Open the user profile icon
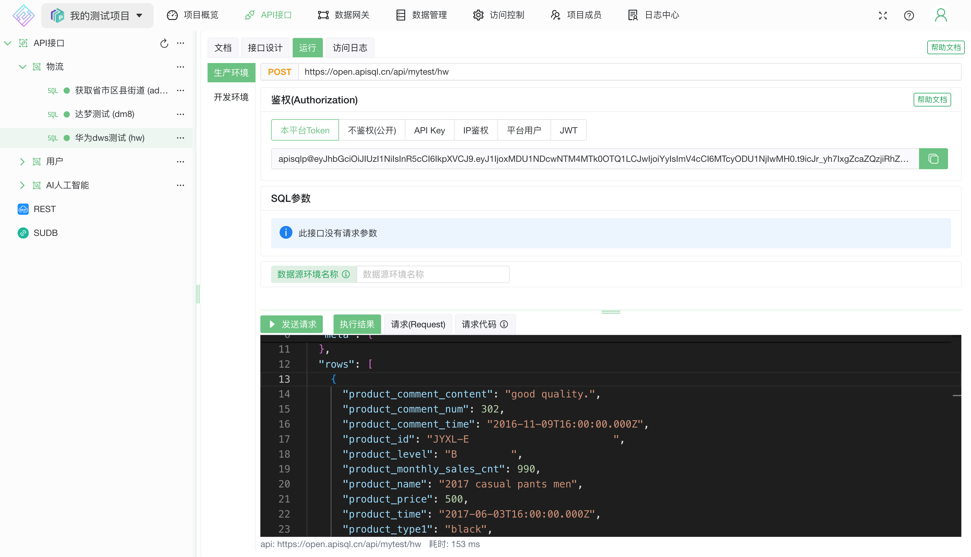Screen dimensions: 971x557 [941, 15]
